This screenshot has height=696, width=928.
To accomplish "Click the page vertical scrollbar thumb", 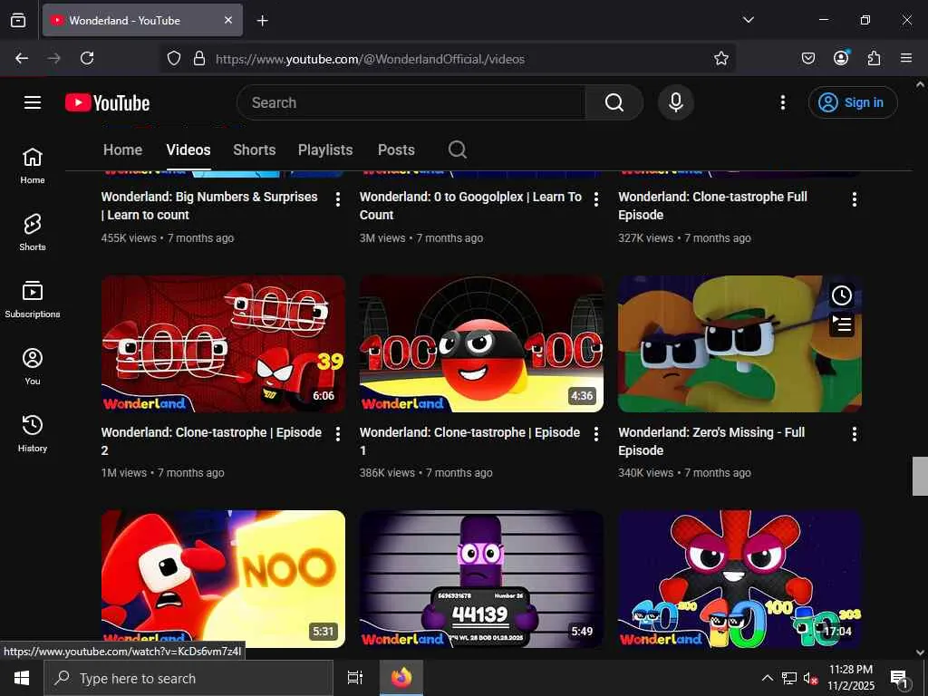I will (x=920, y=476).
